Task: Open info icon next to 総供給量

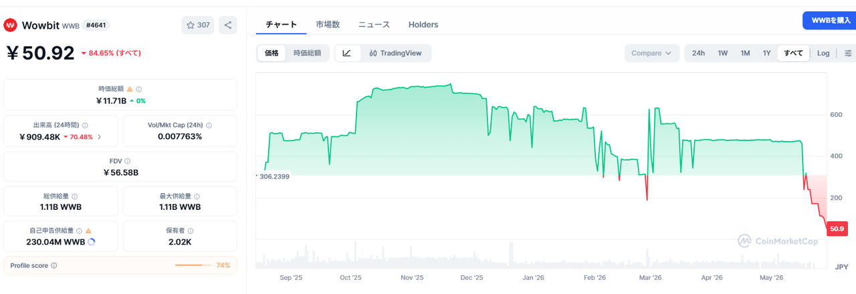Action: [74, 196]
